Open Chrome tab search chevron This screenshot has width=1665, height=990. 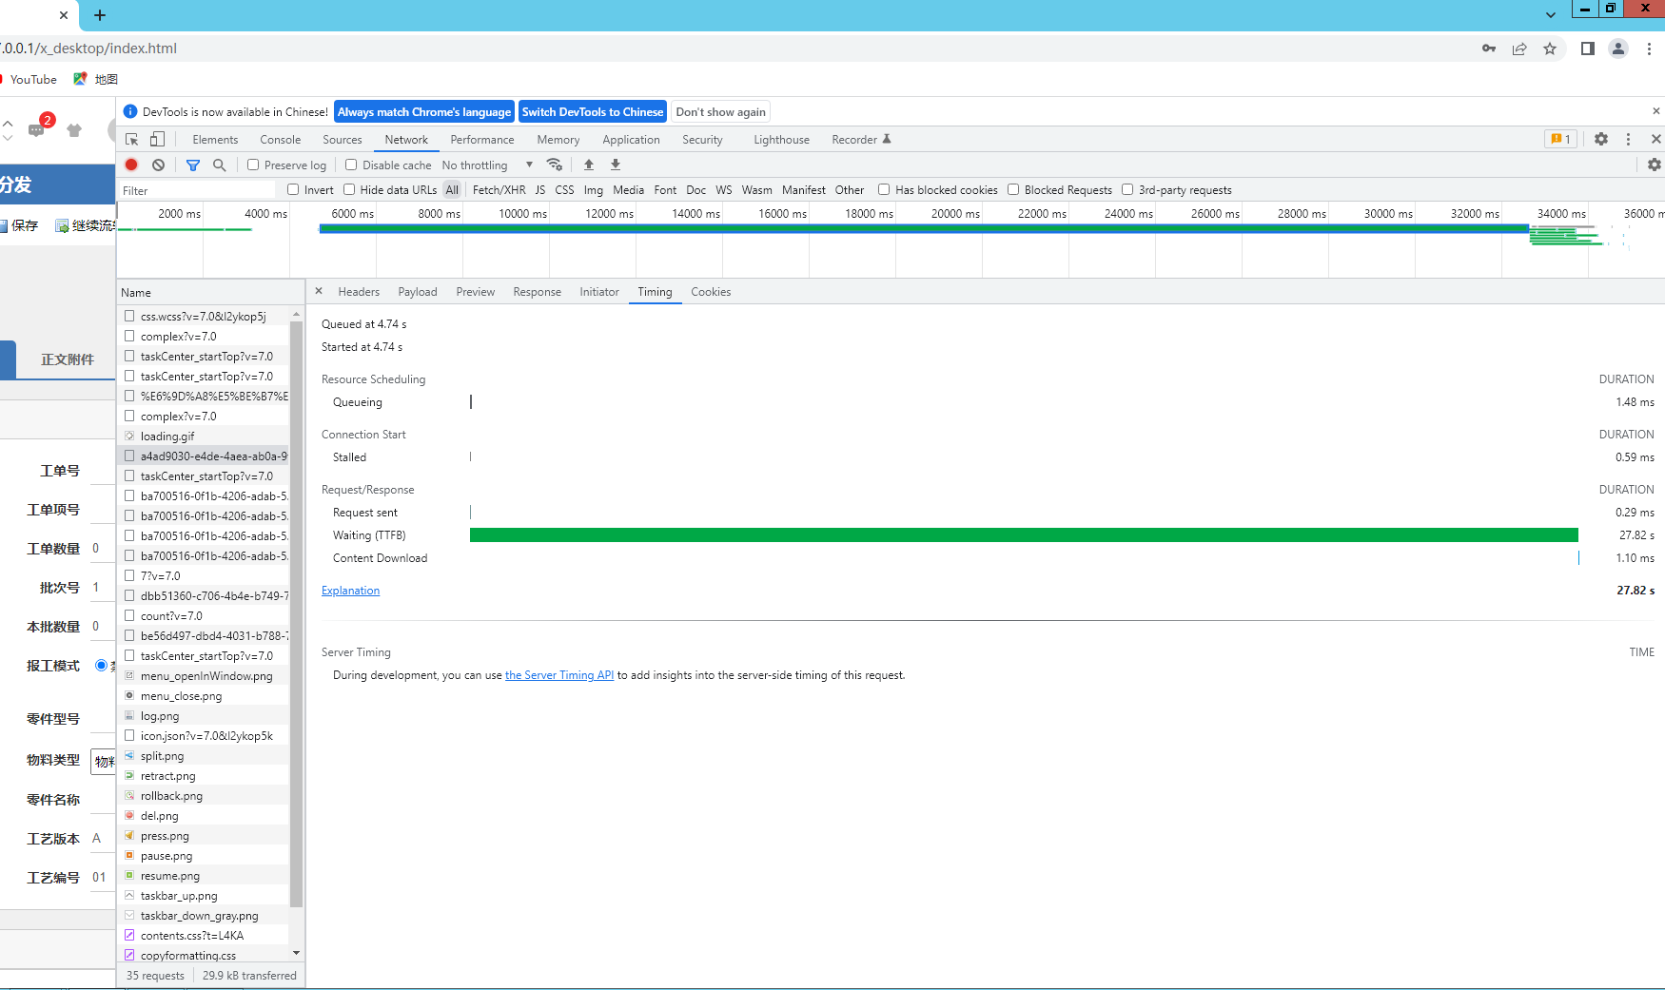click(x=1551, y=15)
